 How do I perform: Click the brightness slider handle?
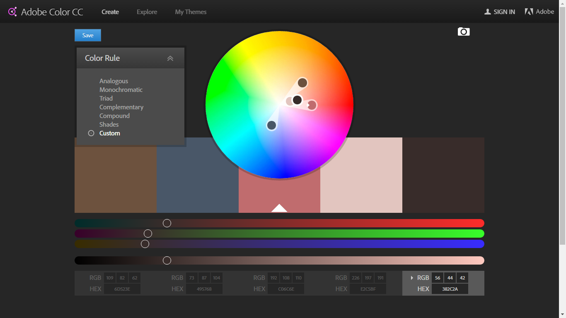pyautogui.click(x=167, y=260)
